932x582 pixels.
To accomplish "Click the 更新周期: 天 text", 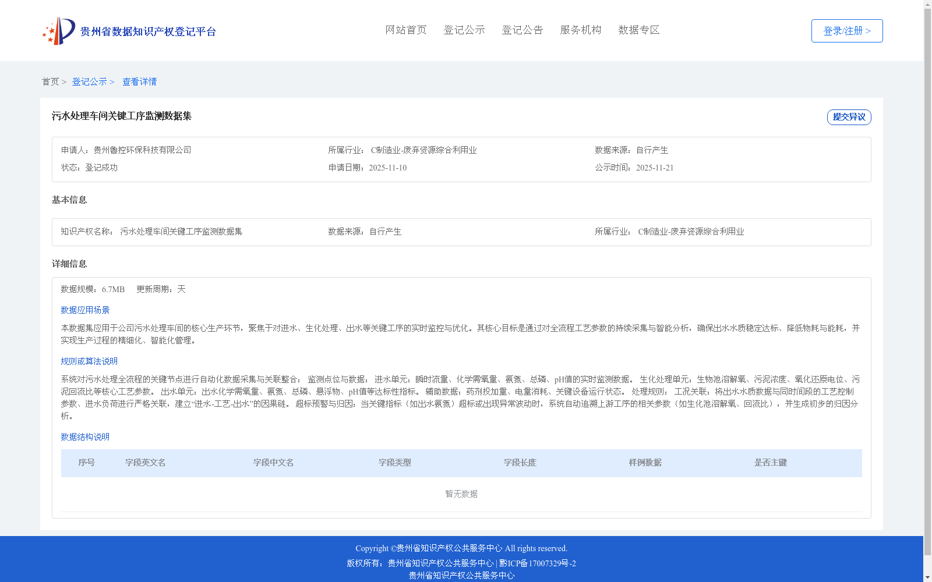I will [161, 289].
